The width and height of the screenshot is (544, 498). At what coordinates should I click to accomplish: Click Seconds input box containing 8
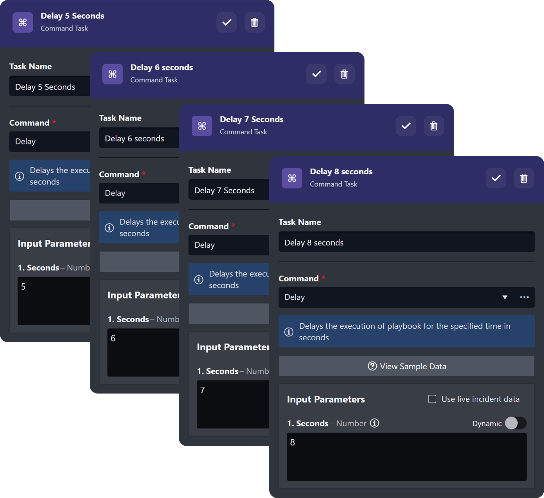(x=406, y=457)
